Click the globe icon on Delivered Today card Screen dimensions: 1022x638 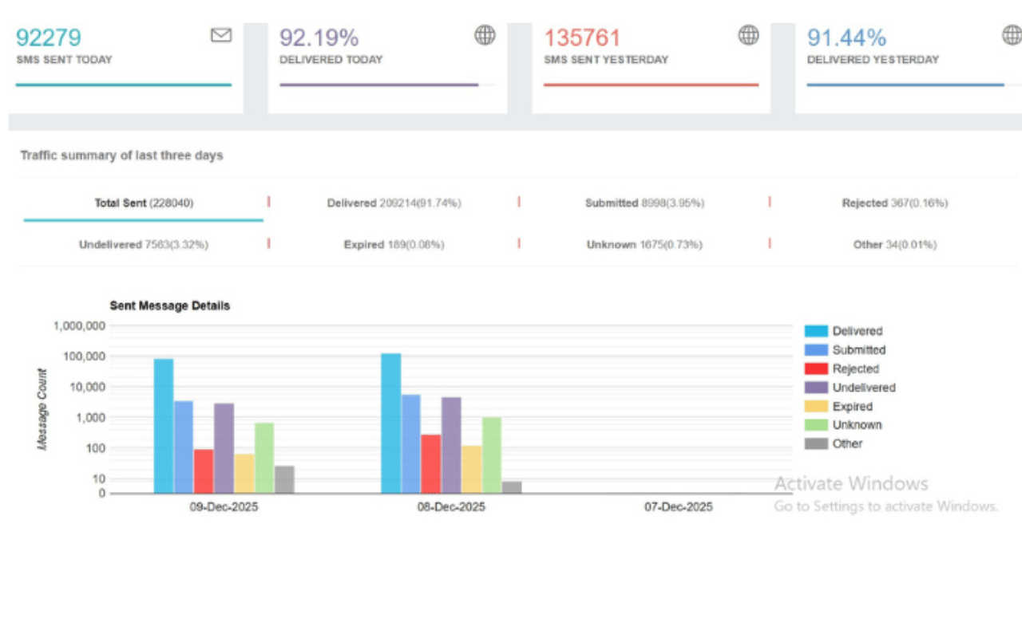[x=485, y=34]
